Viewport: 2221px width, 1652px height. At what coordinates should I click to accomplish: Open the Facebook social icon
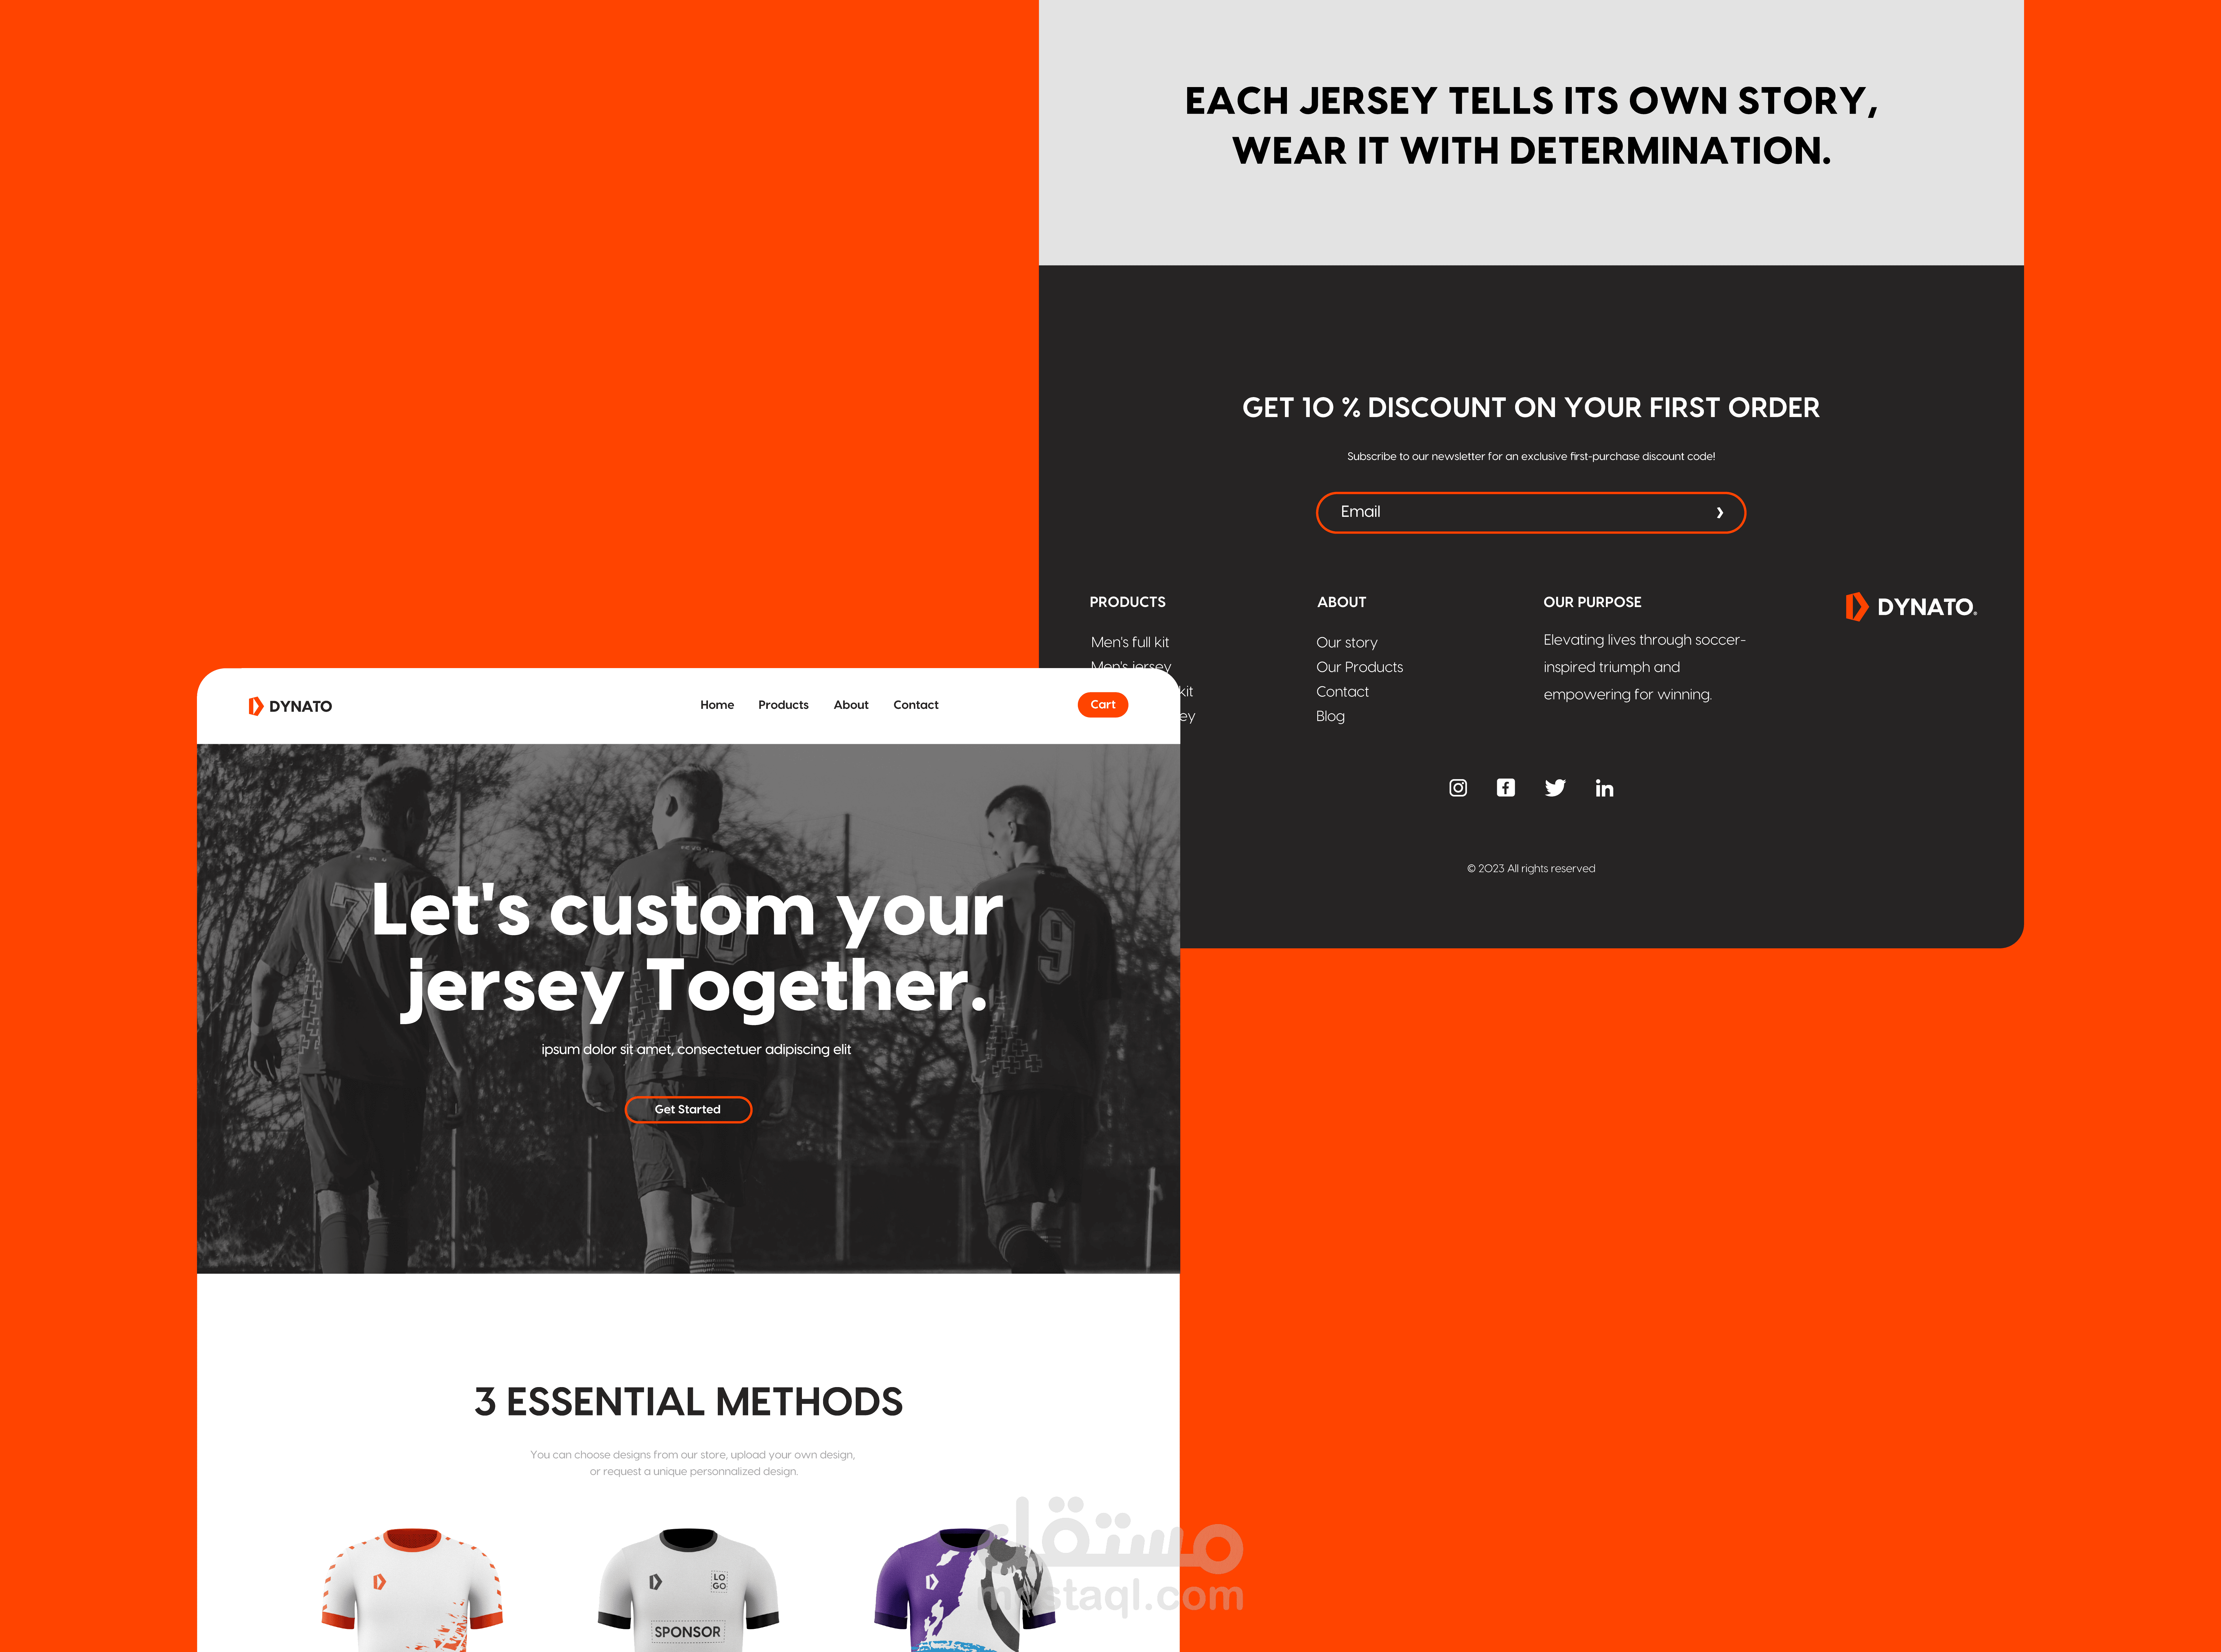click(x=1506, y=788)
